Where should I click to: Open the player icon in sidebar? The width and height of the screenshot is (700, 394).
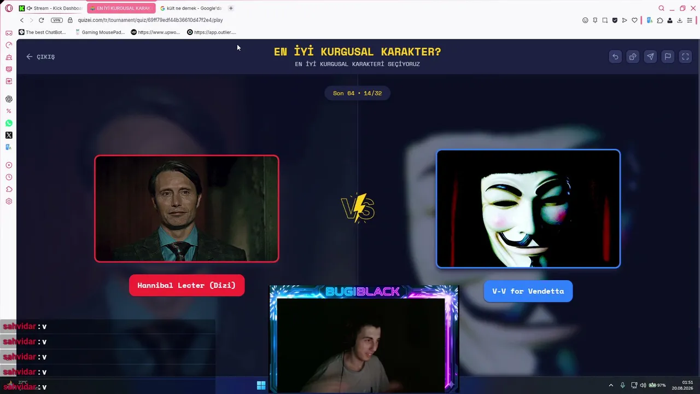(9, 165)
